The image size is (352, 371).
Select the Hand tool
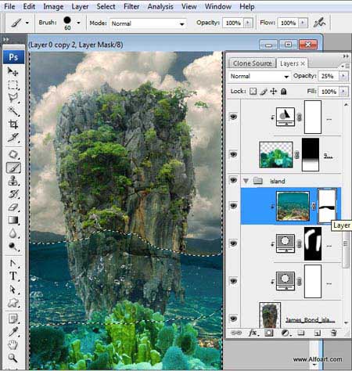coord(13,344)
